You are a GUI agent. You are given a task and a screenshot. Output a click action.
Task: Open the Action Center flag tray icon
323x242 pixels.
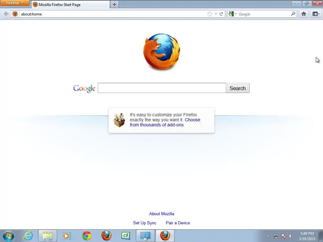(x=284, y=236)
